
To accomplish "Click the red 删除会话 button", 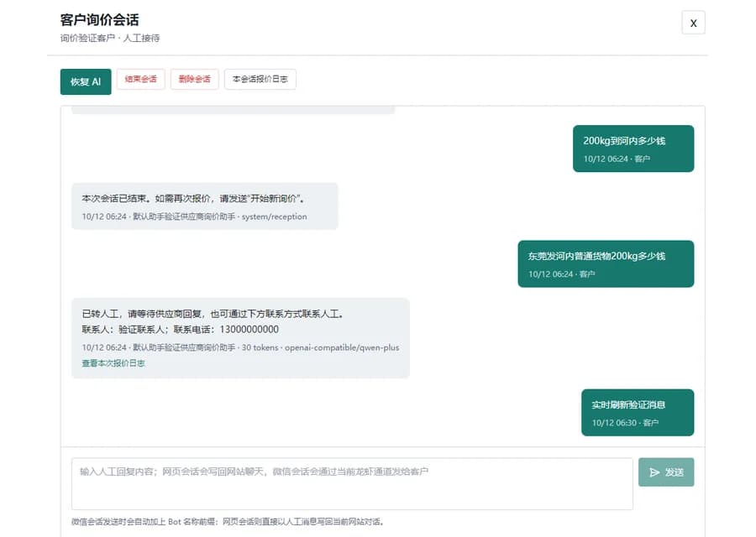I will tap(194, 79).
